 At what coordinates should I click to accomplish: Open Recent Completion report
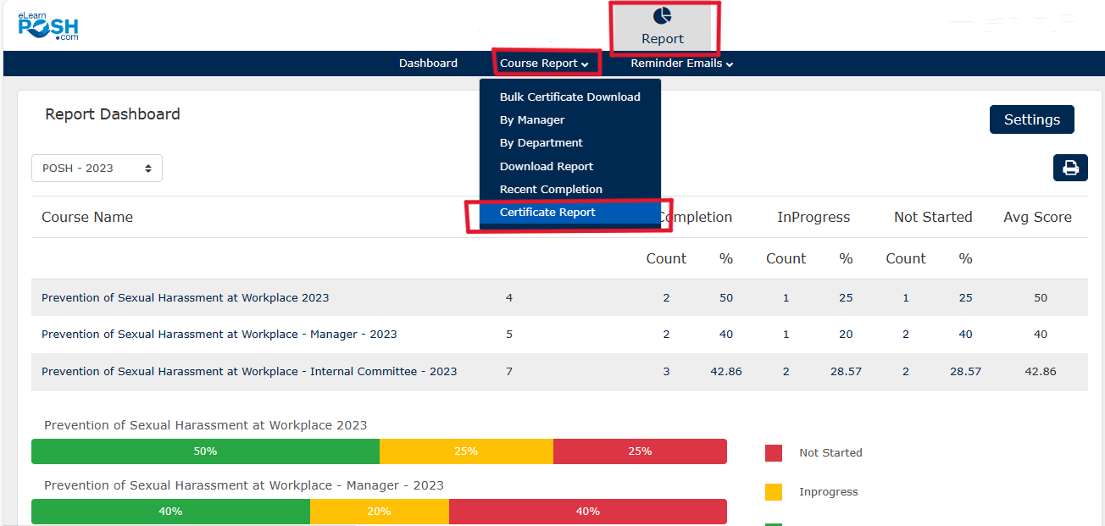(551, 190)
